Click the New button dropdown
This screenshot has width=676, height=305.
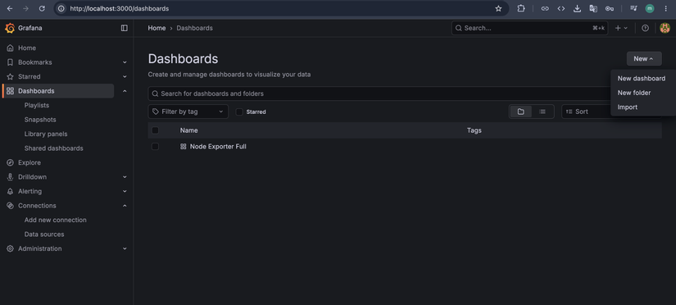pyautogui.click(x=644, y=59)
